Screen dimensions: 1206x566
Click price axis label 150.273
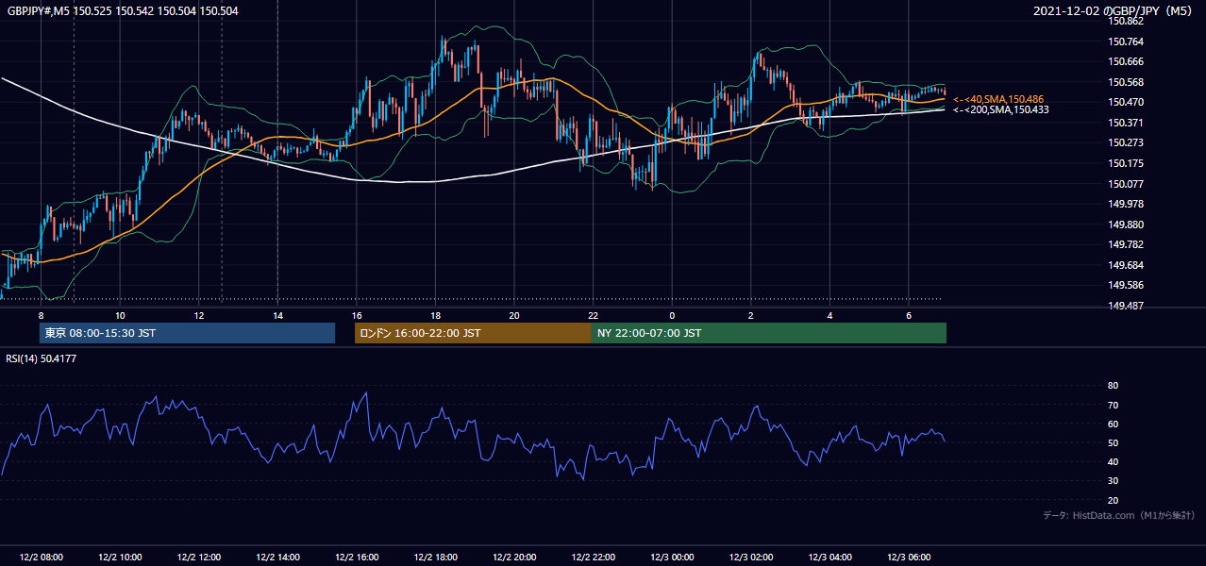pyautogui.click(x=1125, y=143)
